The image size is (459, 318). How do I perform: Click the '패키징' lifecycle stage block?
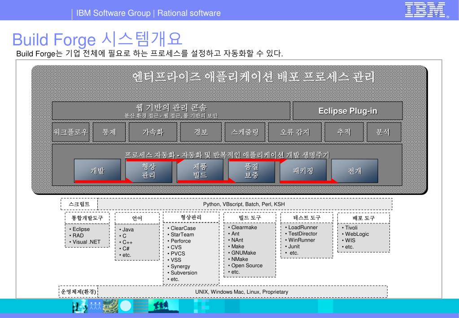coord(303,171)
